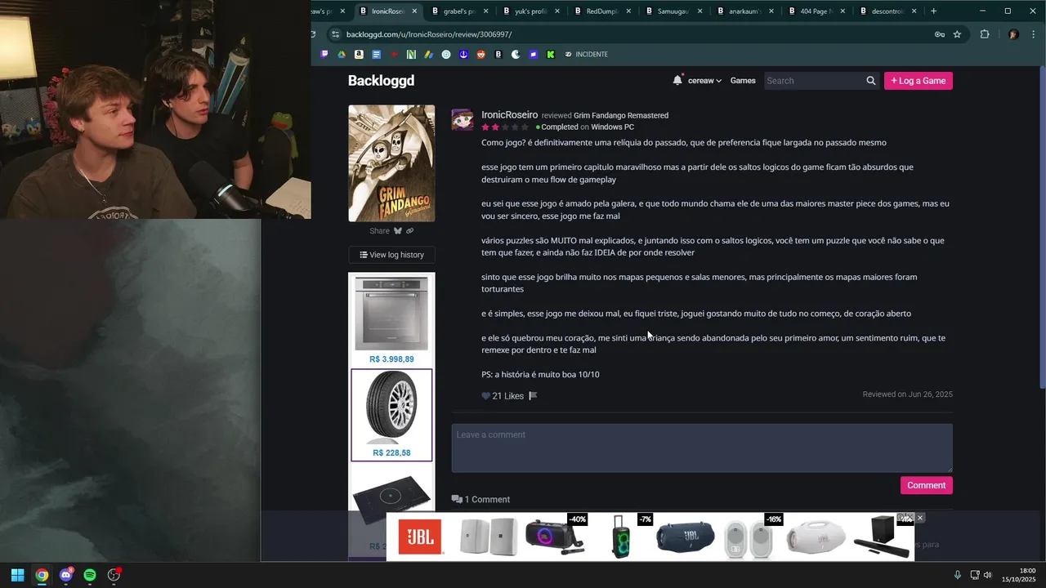
Task: Switch to the yuk's profile tab
Action: pyautogui.click(x=532, y=11)
